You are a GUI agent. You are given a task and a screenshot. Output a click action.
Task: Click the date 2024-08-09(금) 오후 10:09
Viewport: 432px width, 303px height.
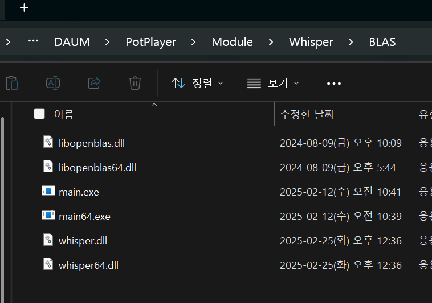click(341, 143)
